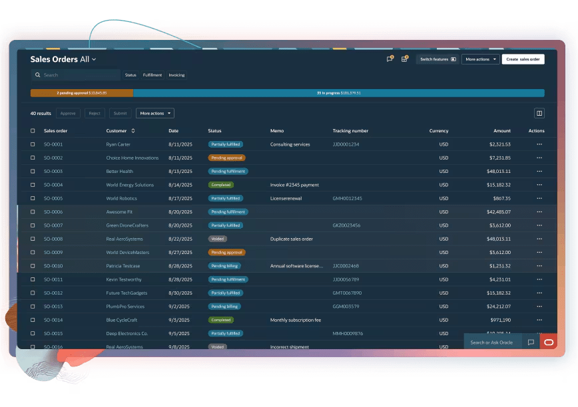Open row actions ellipsis for SO-0001
This screenshot has width=578, height=407.
539,144
